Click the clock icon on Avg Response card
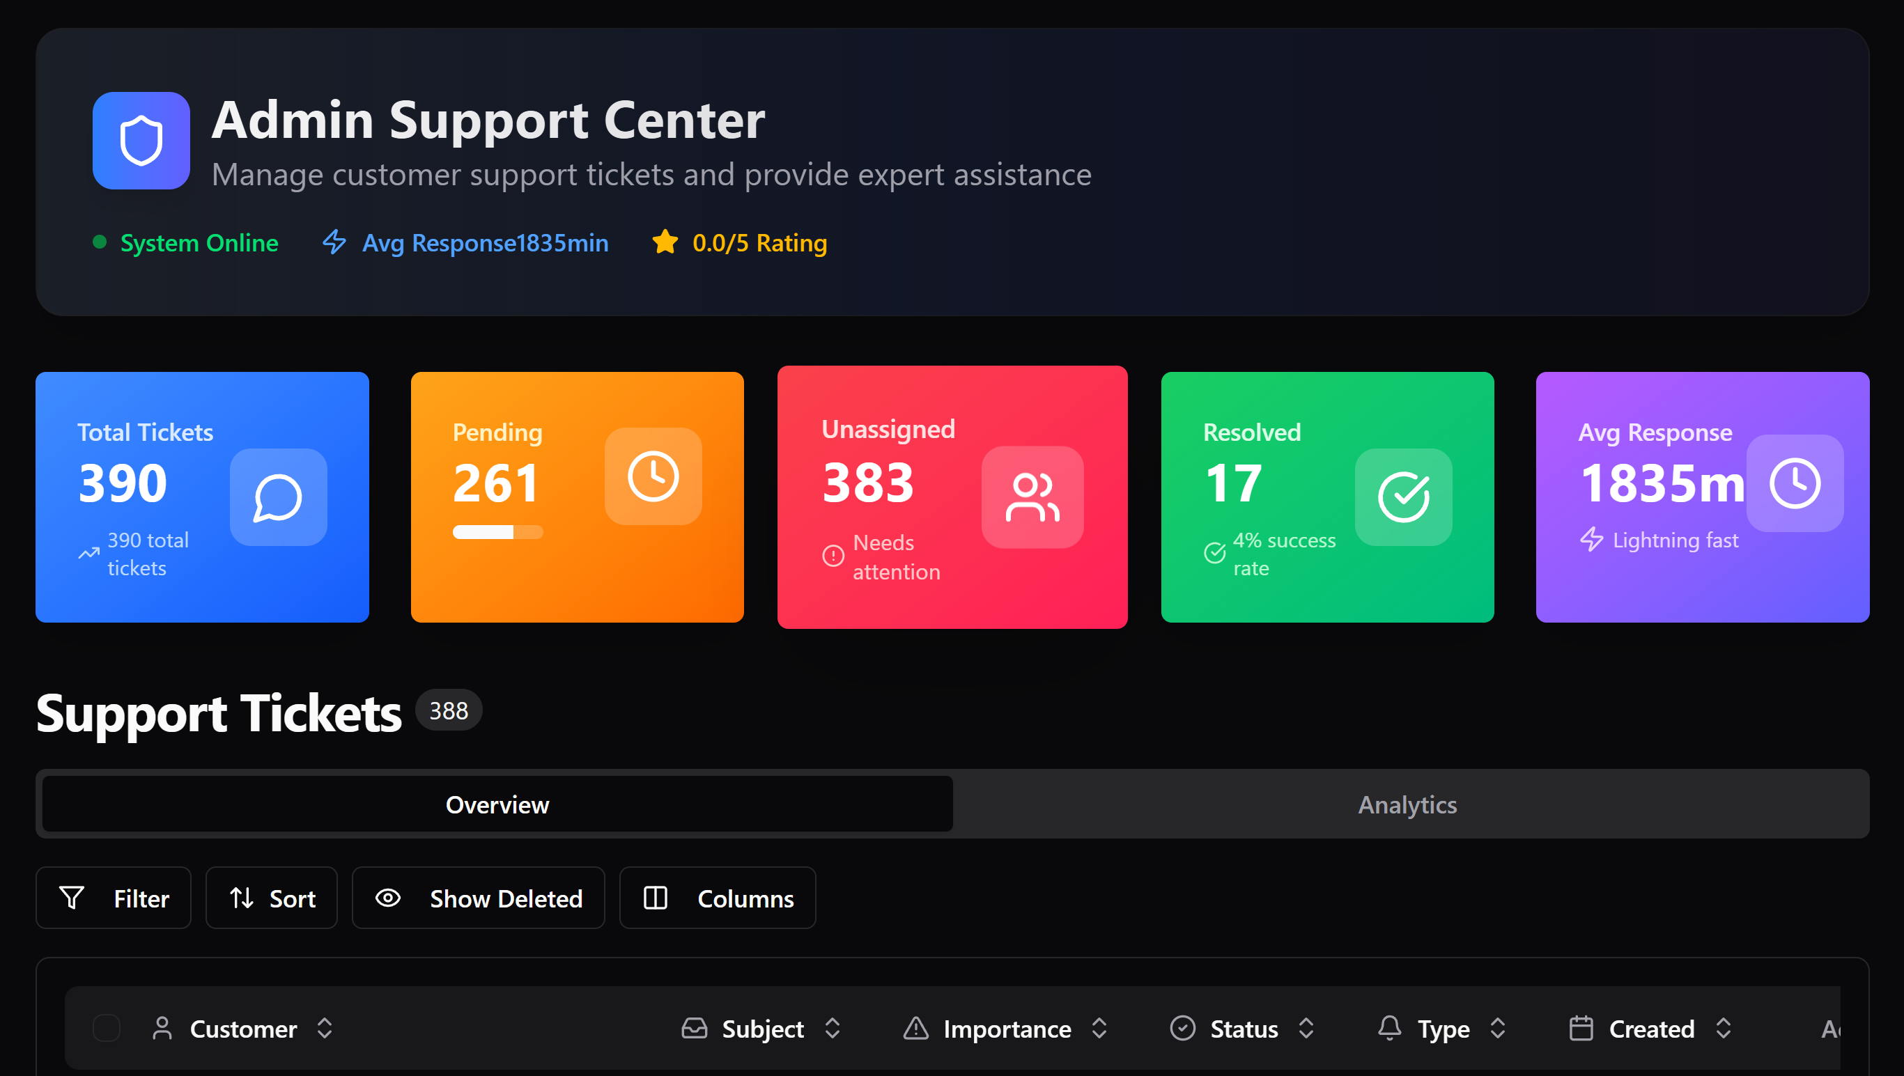1904x1076 pixels. coord(1794,483)
